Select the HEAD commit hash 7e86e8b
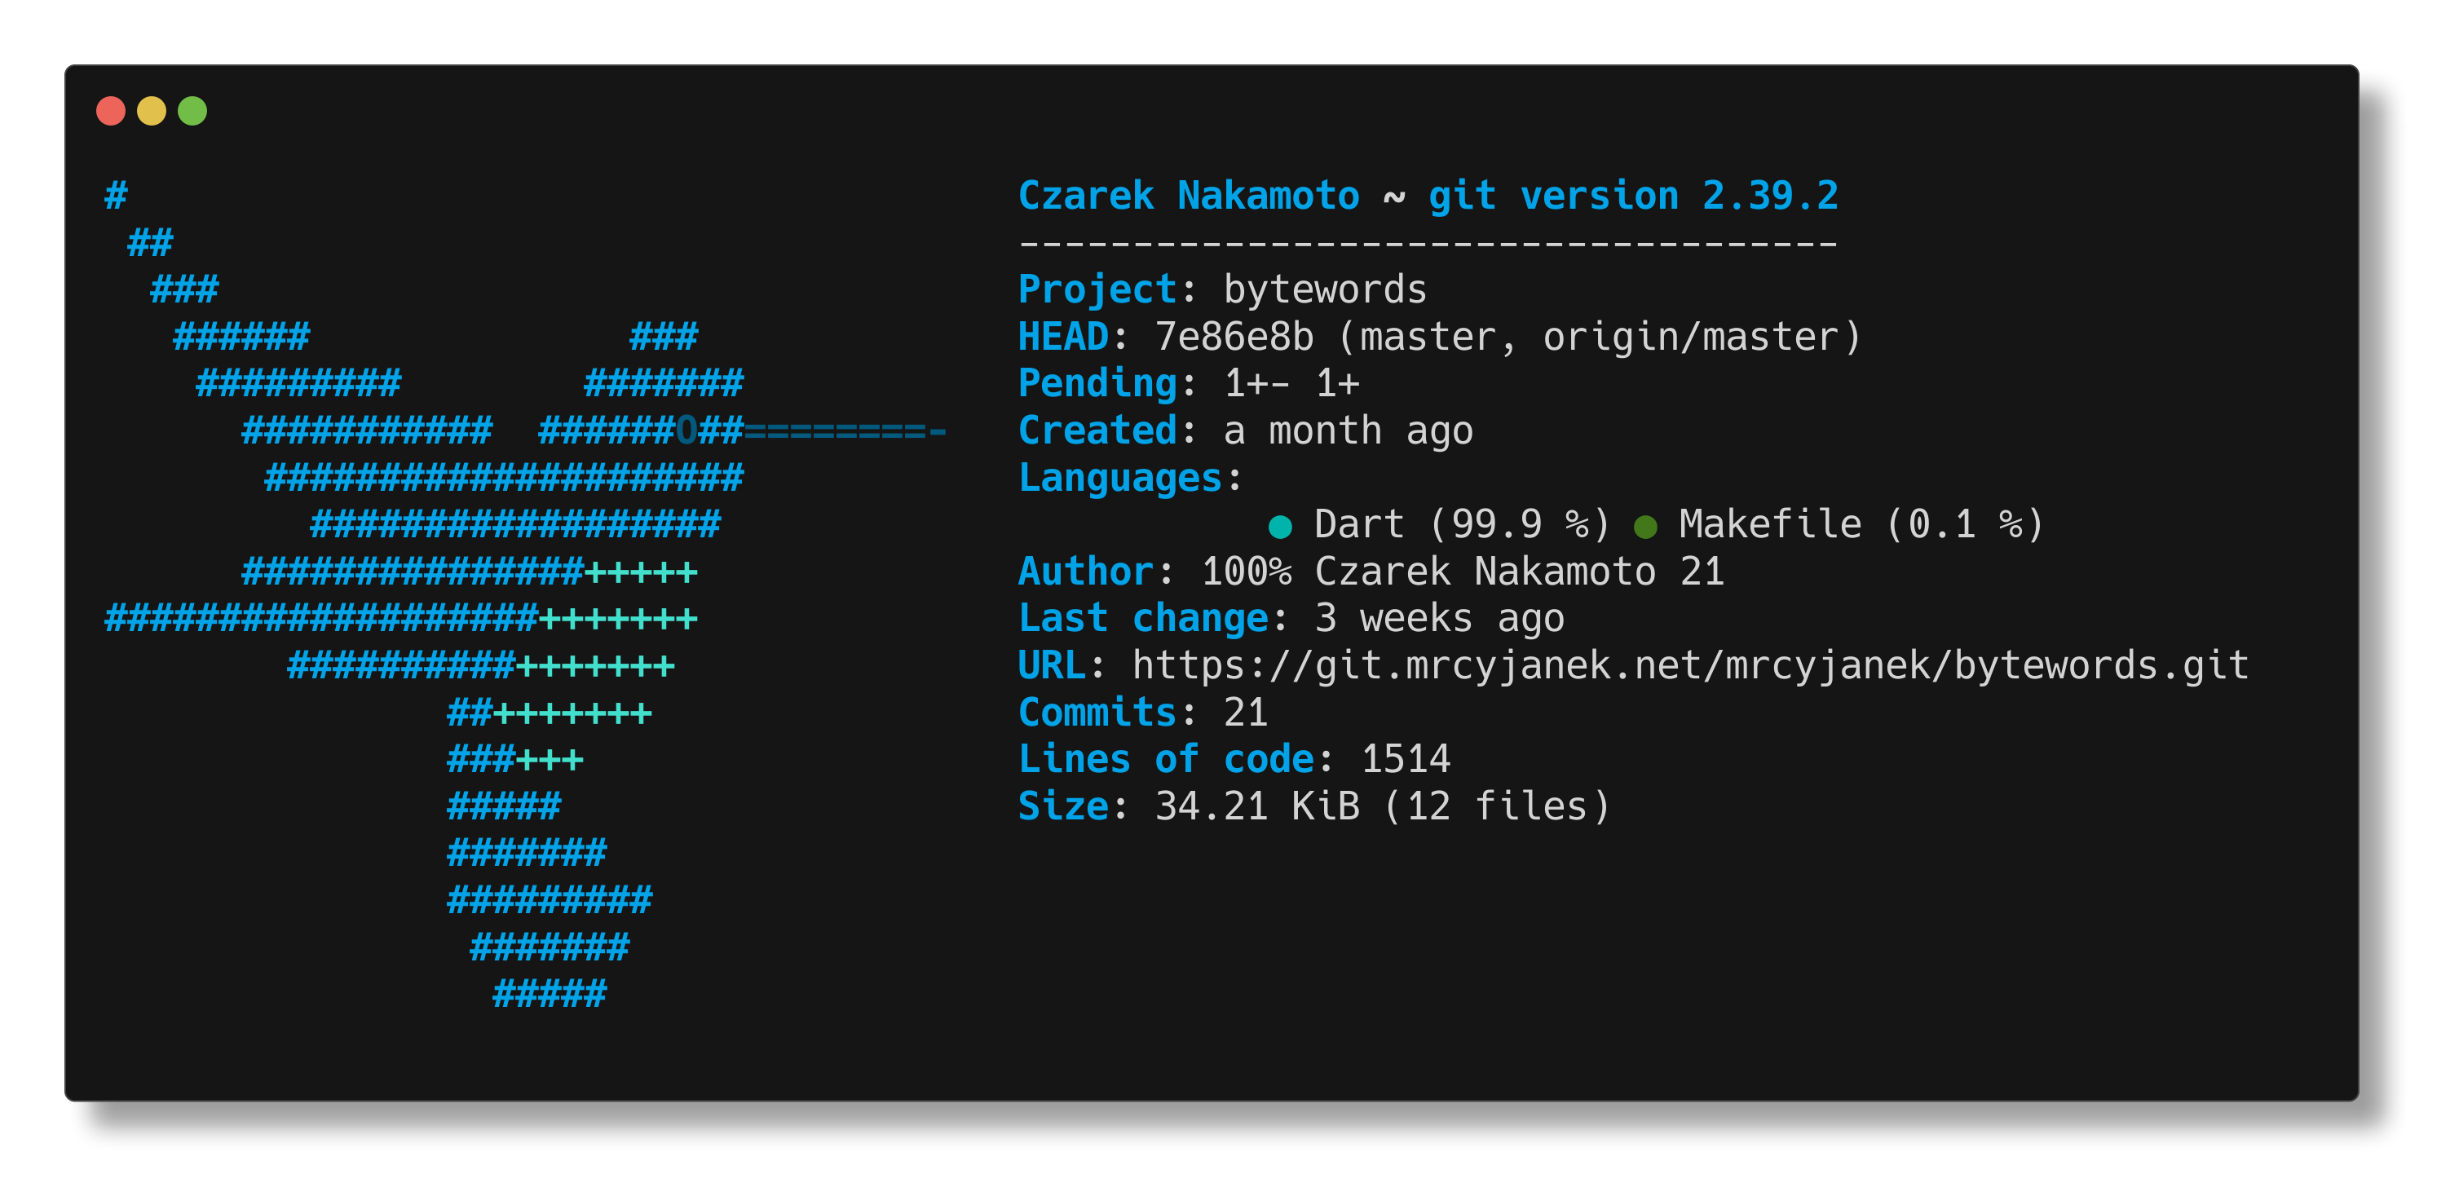Viewport: 2450px width, 1192px height. [1234, 337]
